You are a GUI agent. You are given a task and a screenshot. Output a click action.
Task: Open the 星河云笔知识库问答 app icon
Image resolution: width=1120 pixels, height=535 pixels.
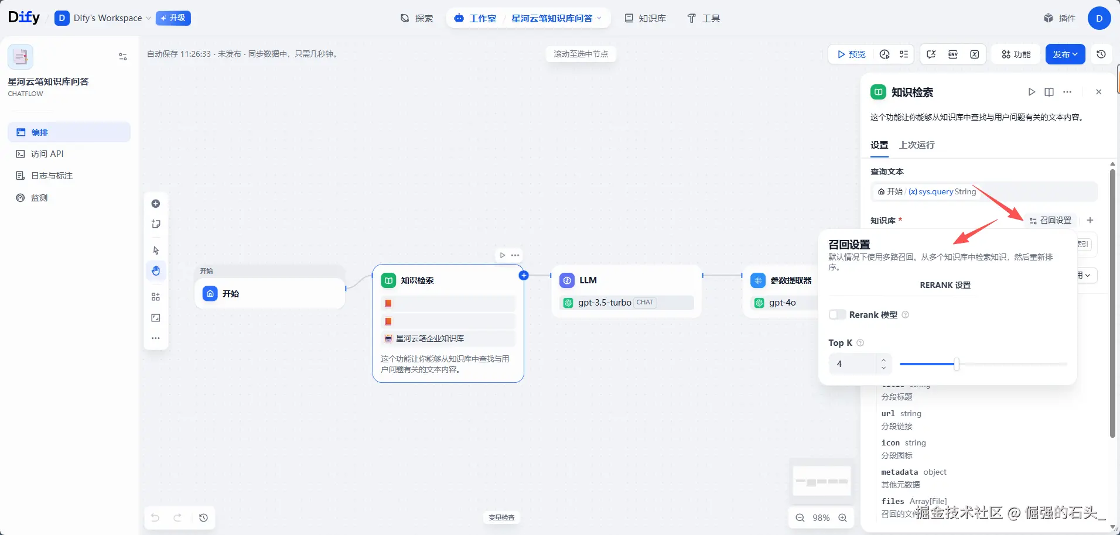coord(21,57)
